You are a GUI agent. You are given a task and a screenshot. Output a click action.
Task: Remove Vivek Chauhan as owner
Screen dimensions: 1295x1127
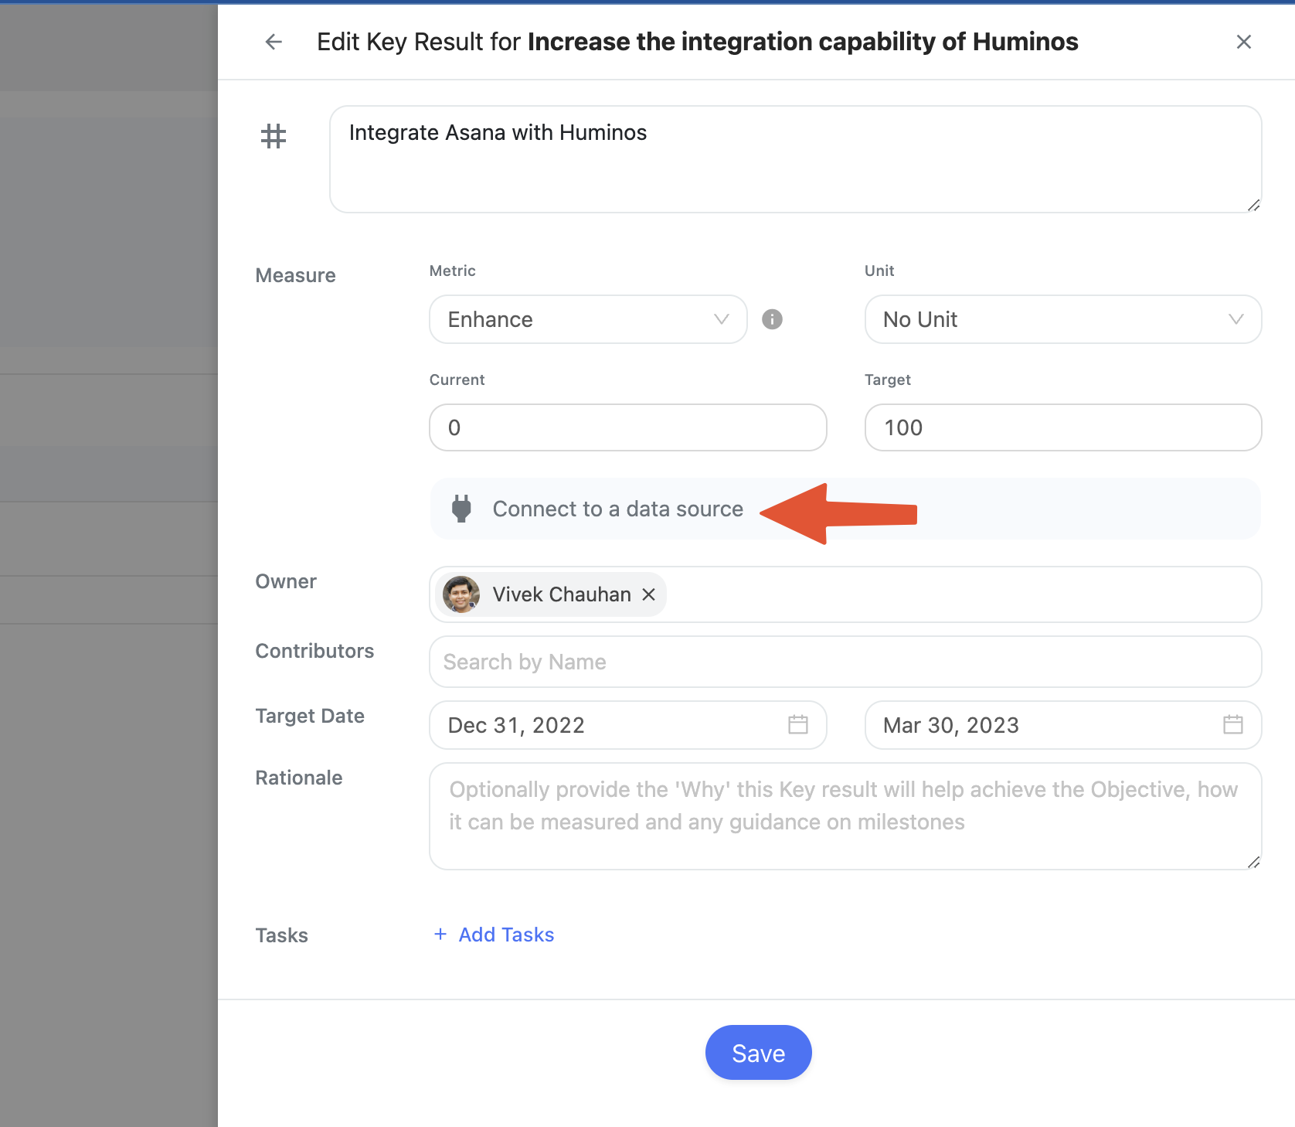pyautogui.click(x=649, y=594)
